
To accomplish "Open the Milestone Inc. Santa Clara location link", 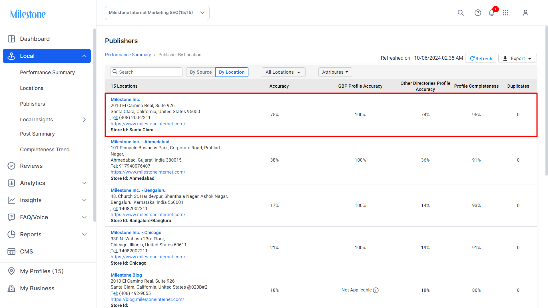I will (x=125, y=100).
